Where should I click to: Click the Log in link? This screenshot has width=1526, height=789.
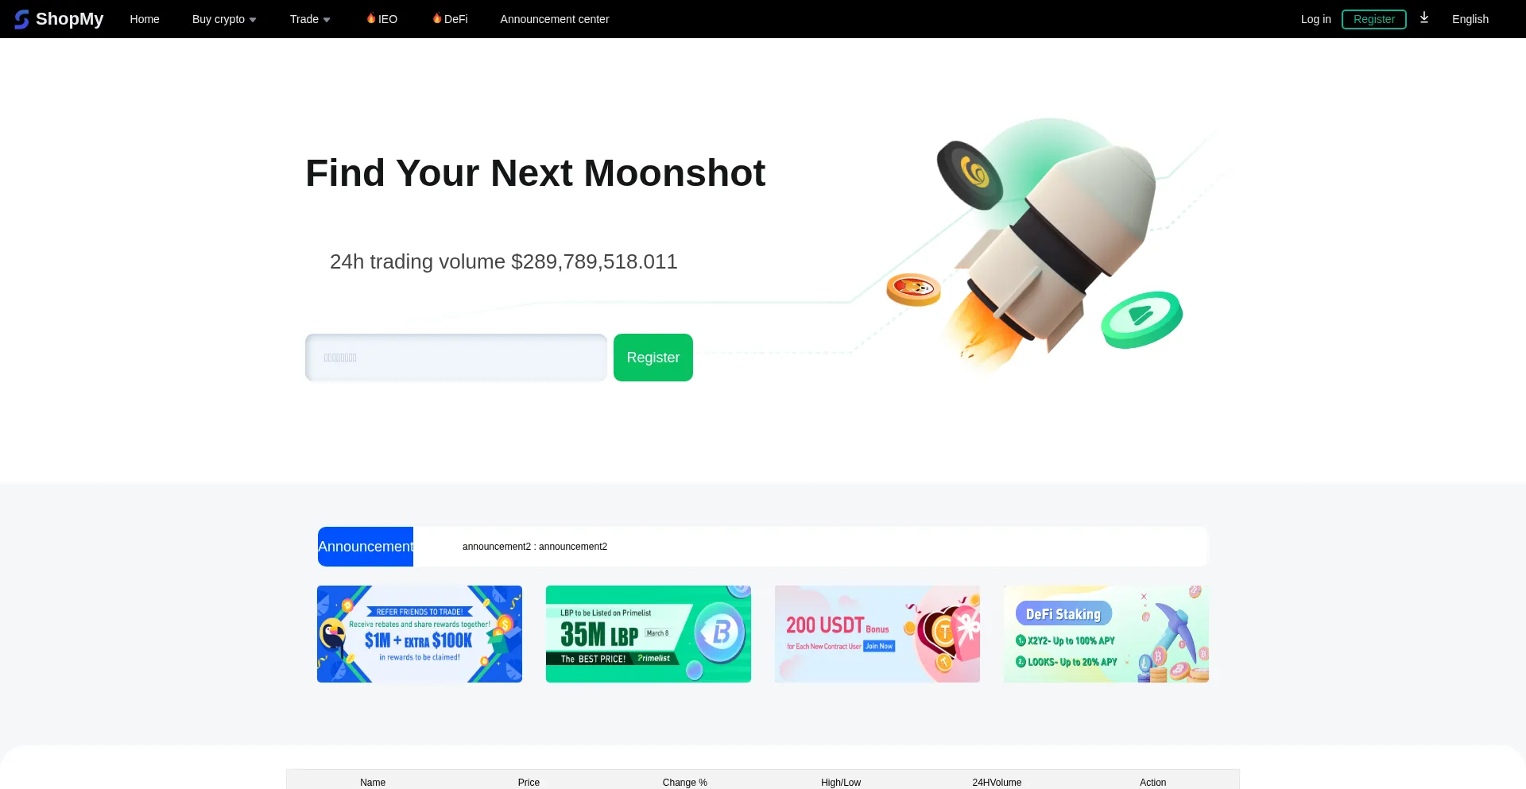click(x=1315, y=19)
